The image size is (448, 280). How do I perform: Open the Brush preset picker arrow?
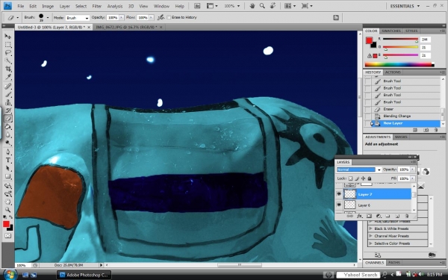(x=48, y=17)
